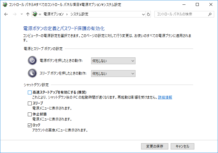Expand the address bar history chevron
218x153 pixels.
[x=143, y=14]
